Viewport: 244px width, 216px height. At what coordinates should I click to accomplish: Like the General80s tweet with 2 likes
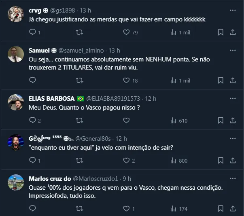[x=126, y=161]
